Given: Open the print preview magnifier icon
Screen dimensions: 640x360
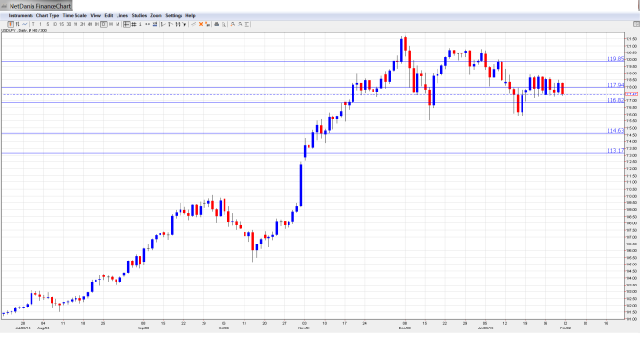Looking at the screenshot, I should tap(224, 25).
